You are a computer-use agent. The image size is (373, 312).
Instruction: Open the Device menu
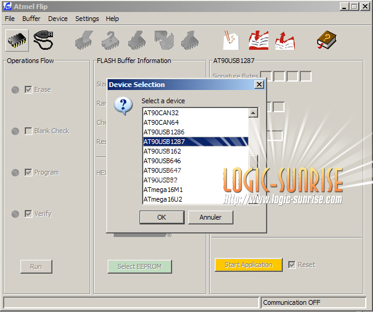(x=58, y=19)
